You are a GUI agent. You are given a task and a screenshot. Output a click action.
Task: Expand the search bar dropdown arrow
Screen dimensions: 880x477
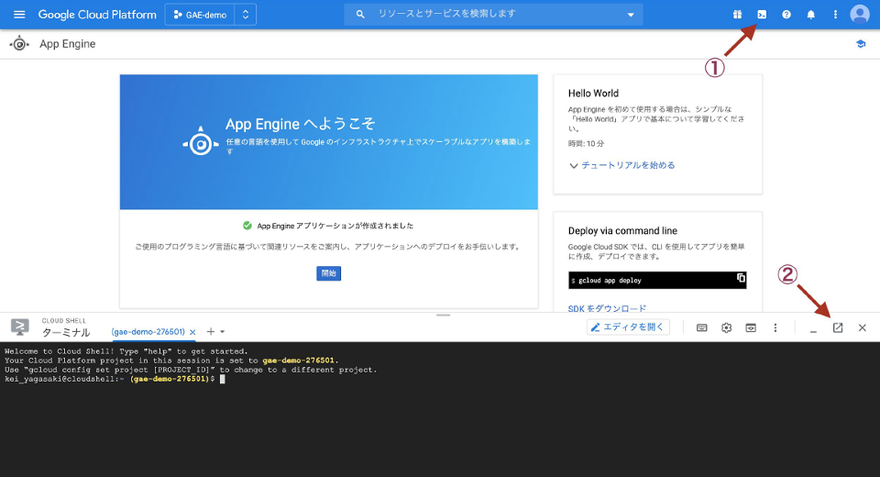pyautogui.click(x=631, y=15)
